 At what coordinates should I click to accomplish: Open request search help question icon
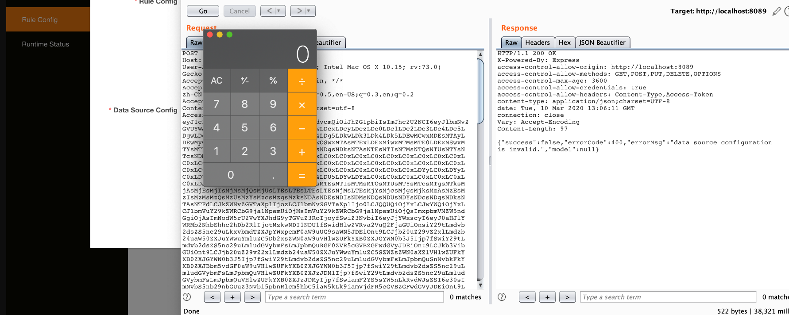click(187, 297)
